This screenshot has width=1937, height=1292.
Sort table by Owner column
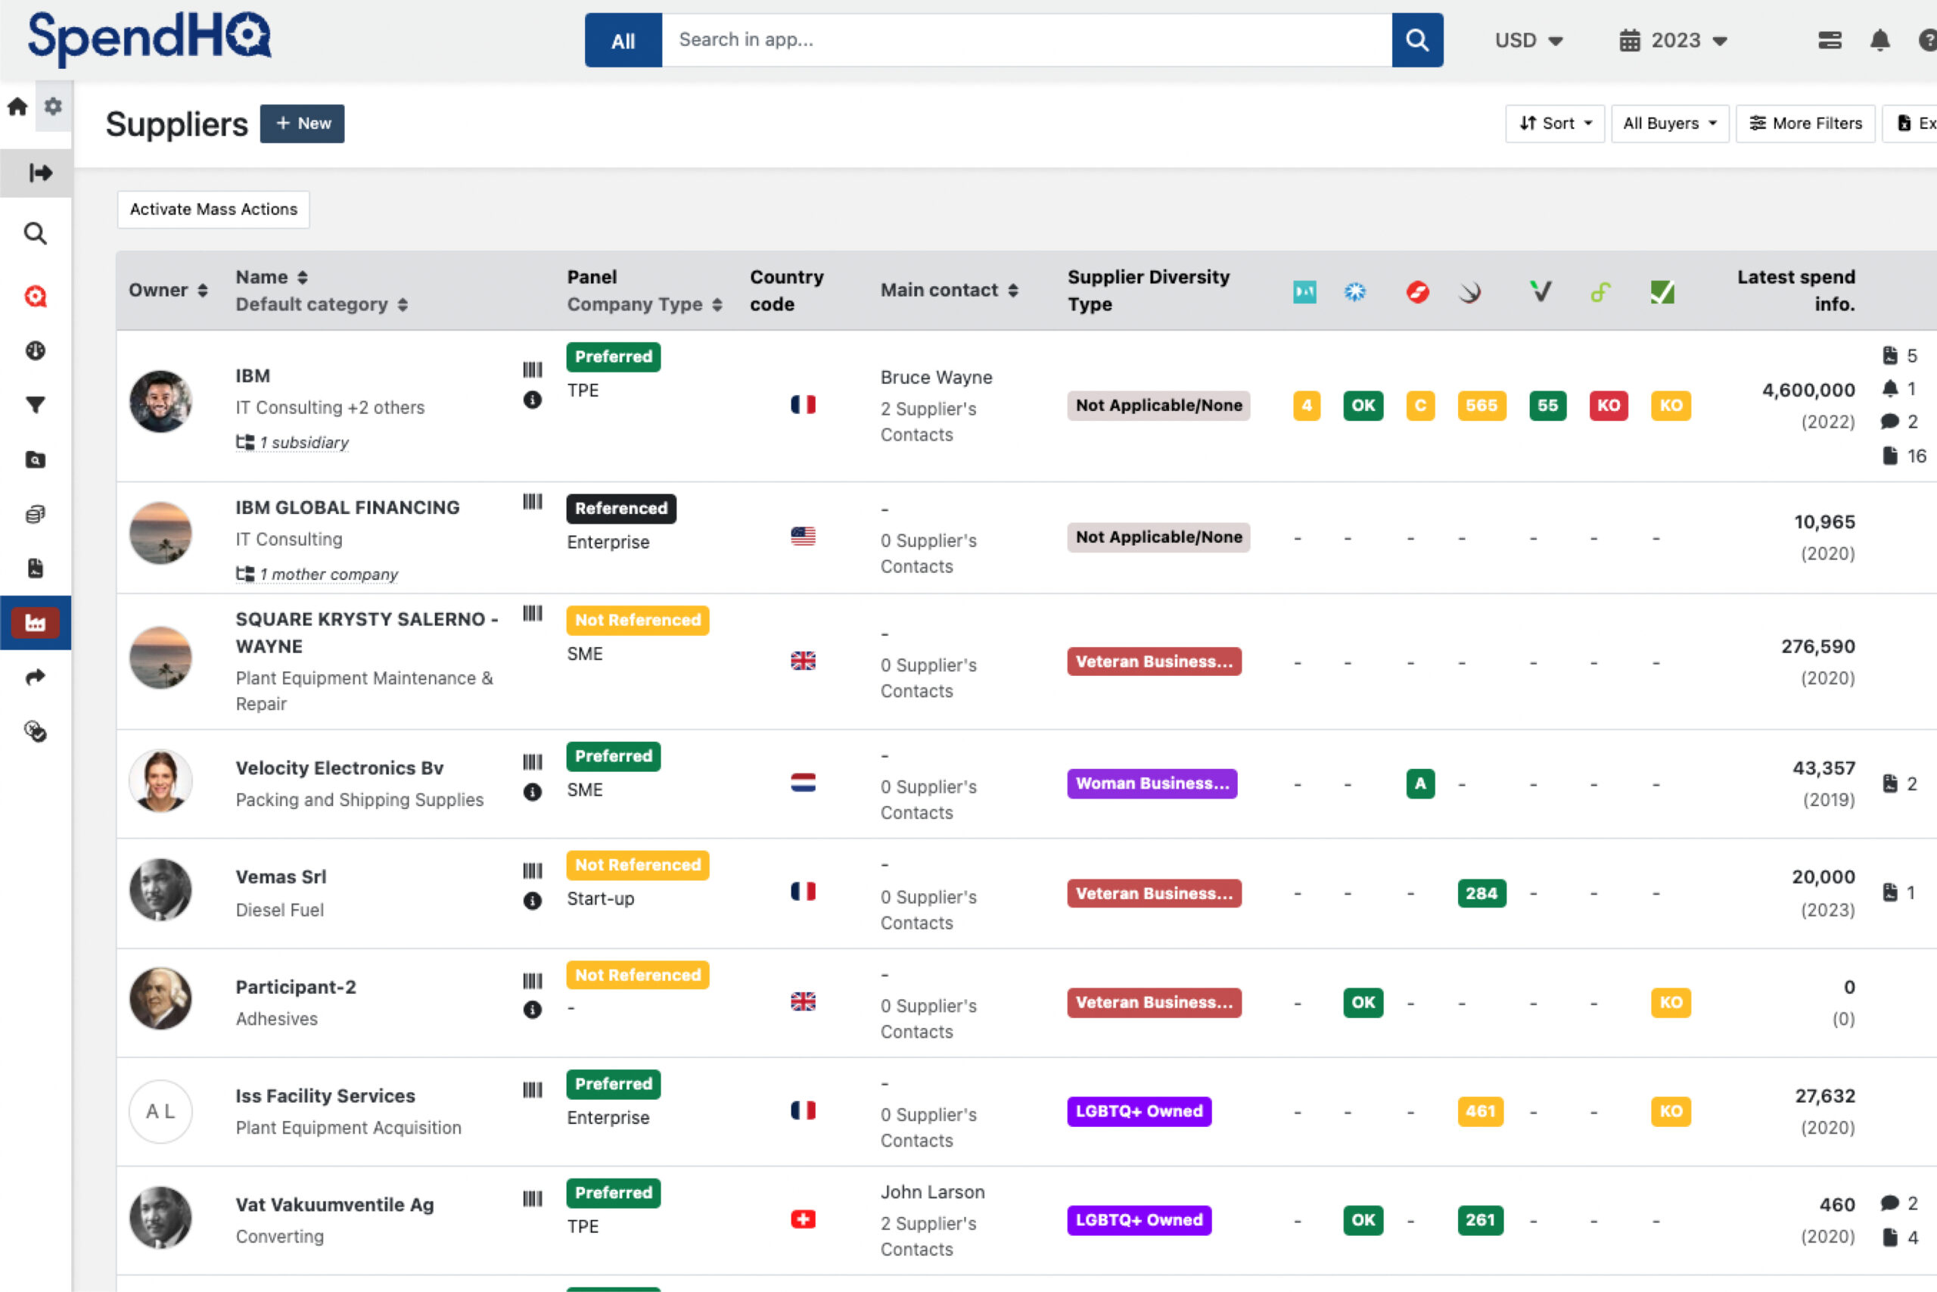pyautogui.click(x=168, y=290)
